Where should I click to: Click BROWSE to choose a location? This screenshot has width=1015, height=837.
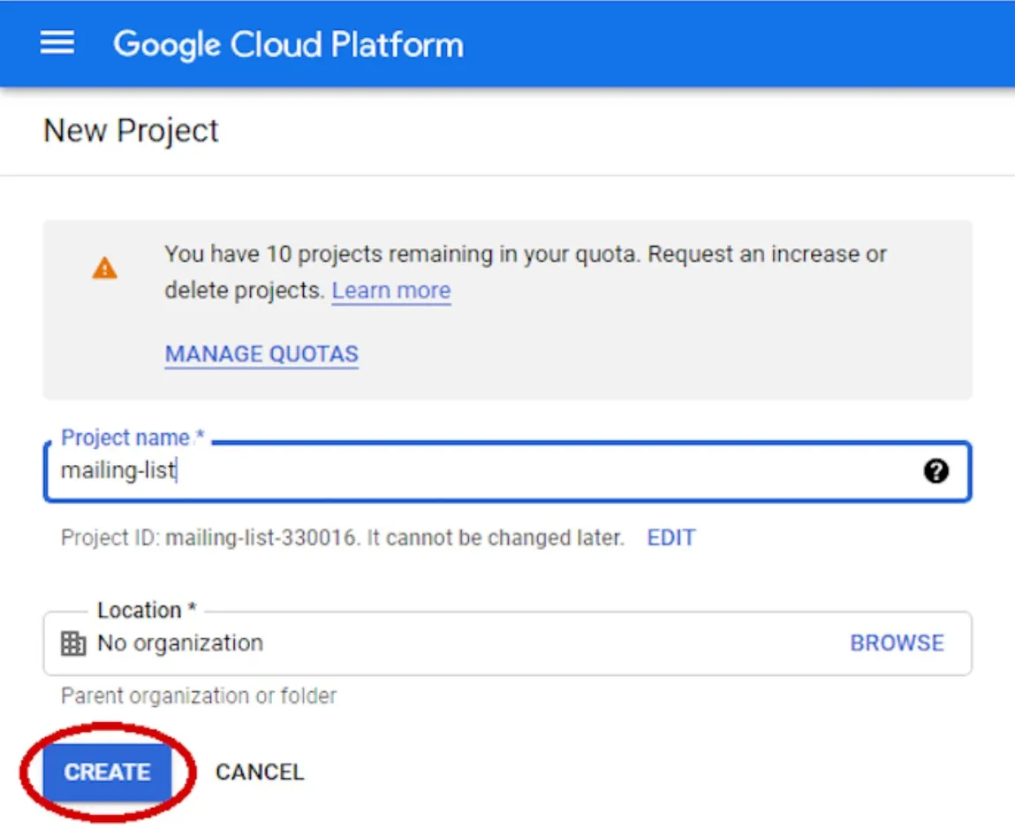click(897, 643)
